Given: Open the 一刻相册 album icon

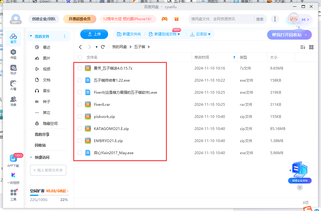Looking at the screenshot, I should (13, 178).
